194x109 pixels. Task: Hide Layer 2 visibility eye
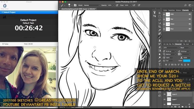(x=164, y=94)
